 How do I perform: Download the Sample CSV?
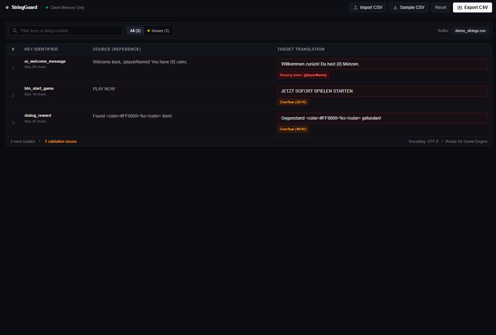point(409,7)
